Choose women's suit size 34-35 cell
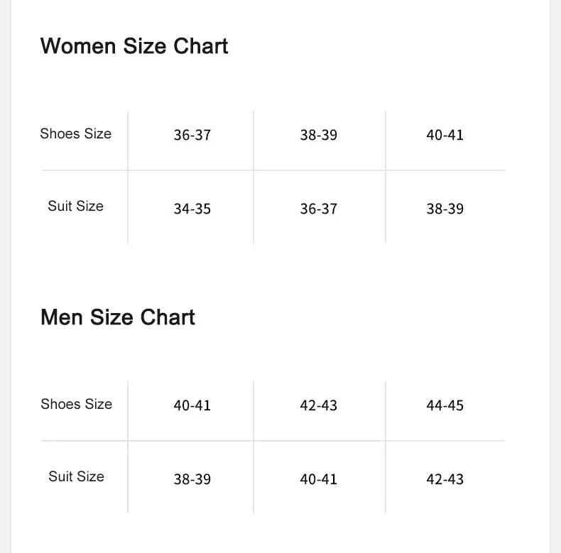561x553 pixels. pos(192,209)
